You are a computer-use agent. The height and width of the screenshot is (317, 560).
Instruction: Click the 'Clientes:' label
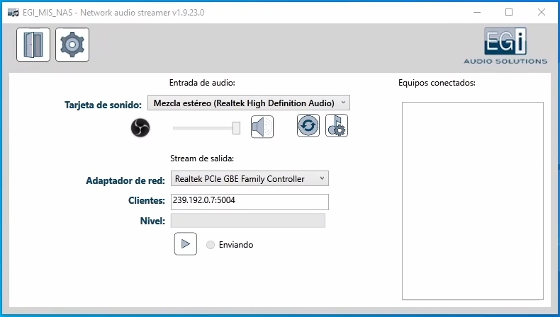click(x=147, y=200)
